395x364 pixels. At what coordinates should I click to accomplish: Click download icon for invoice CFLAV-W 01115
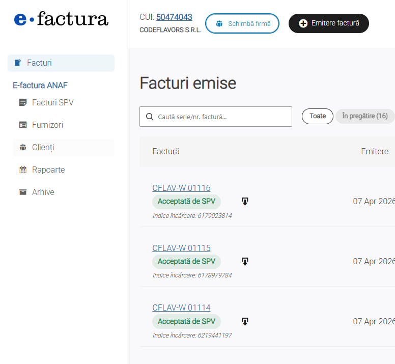(x=245, y=262)
